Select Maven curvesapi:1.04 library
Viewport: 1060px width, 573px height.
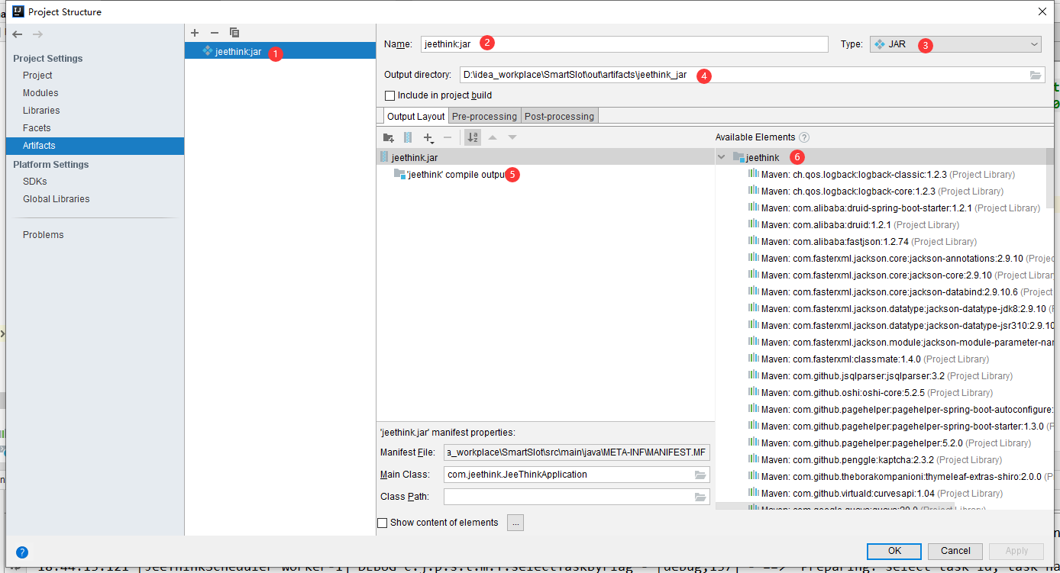[875, 494]
